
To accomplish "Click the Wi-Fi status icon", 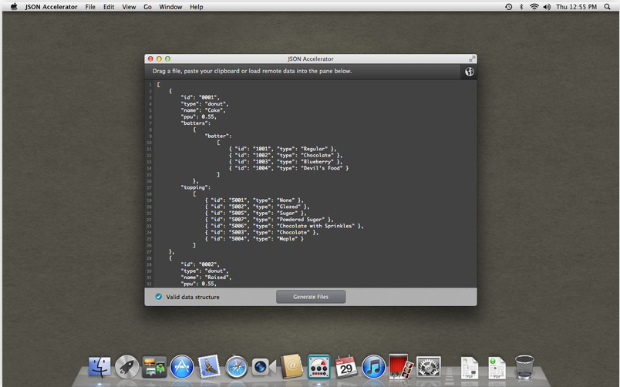I will [x=534, y=7].
